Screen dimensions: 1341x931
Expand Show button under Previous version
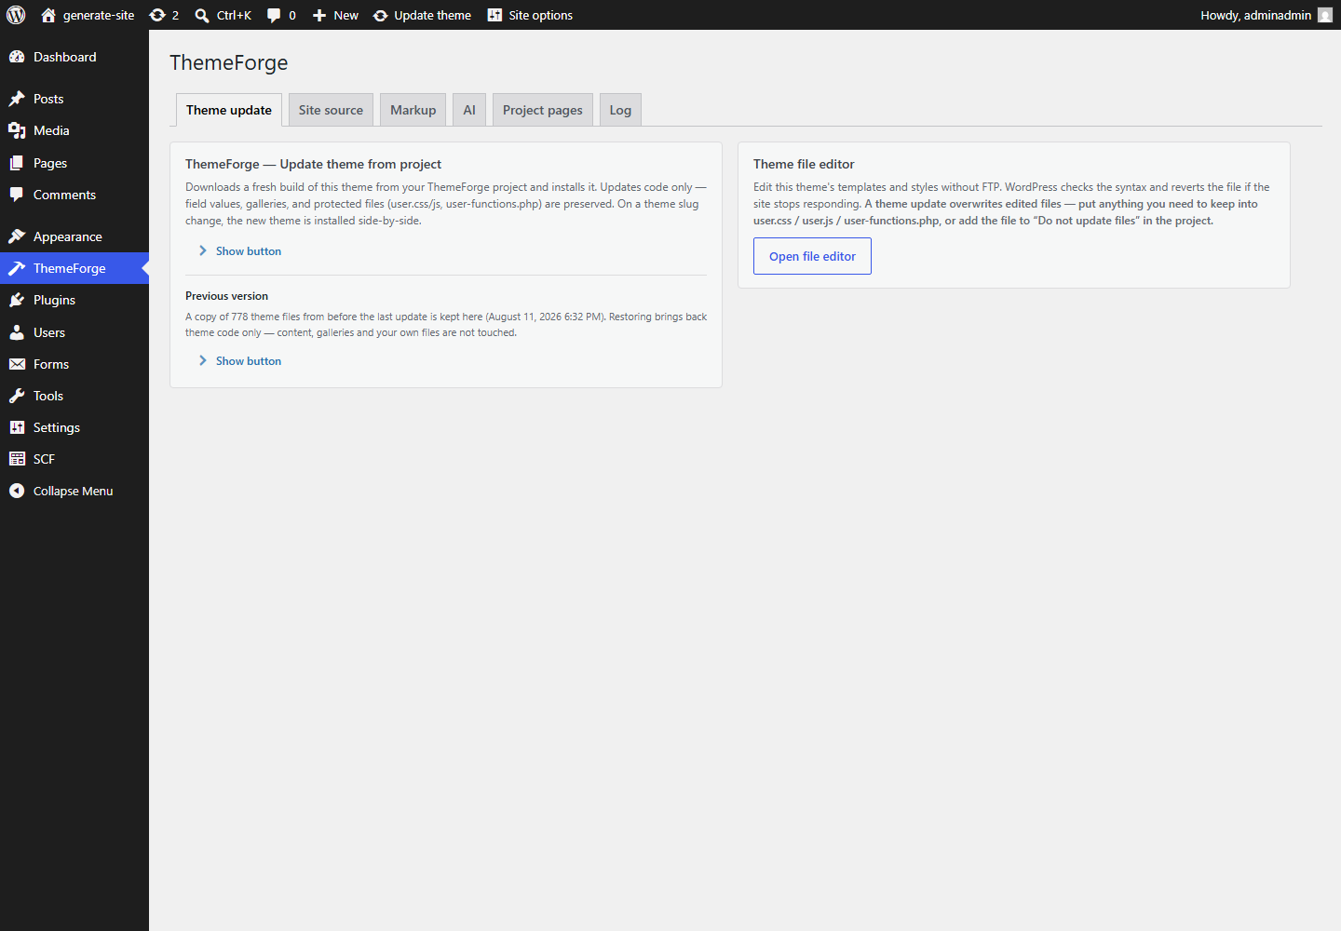[x=240, y=361]
